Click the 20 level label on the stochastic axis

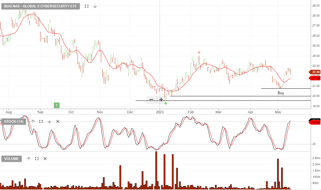click(314, 144)
